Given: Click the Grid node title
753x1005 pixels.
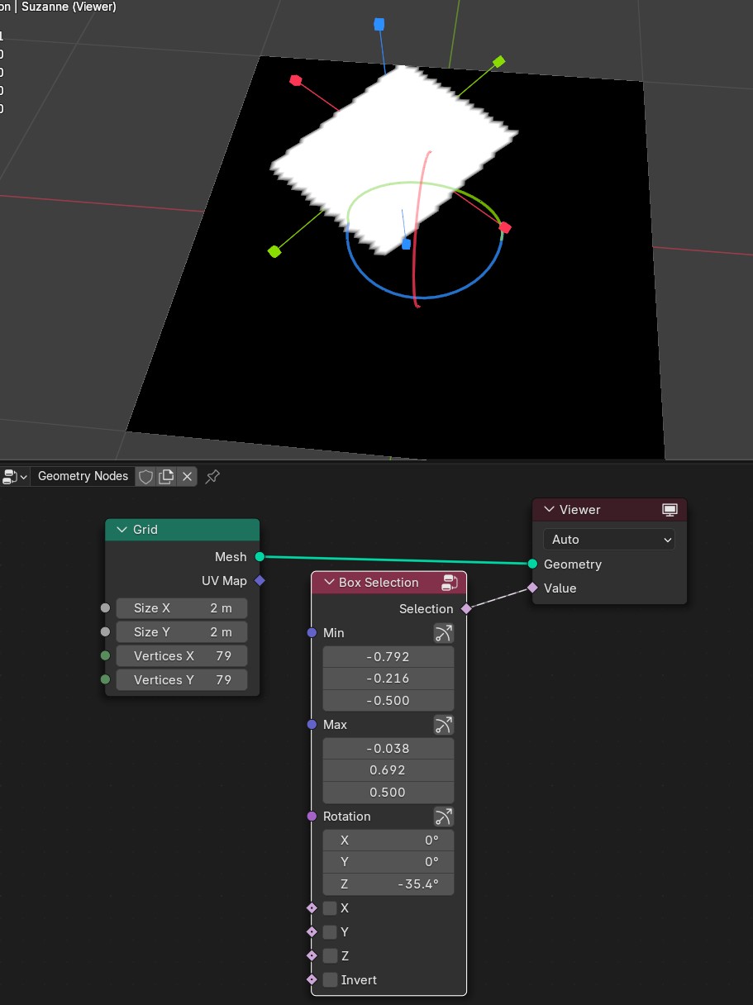Looking at the screenshot, I should click(x=145, y=530).
